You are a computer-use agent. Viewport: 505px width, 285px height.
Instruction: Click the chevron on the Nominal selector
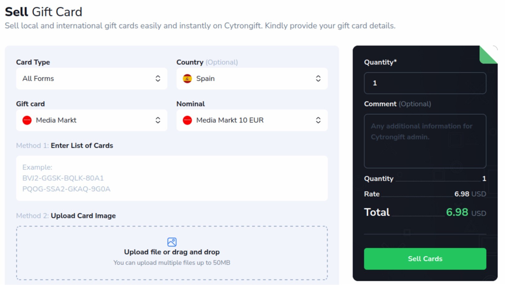pyautogui.click(x=318, y=120)
